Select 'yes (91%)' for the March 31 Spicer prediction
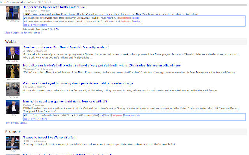The height and width of the screenshot is (155, 249). click(x=113, y=21)
